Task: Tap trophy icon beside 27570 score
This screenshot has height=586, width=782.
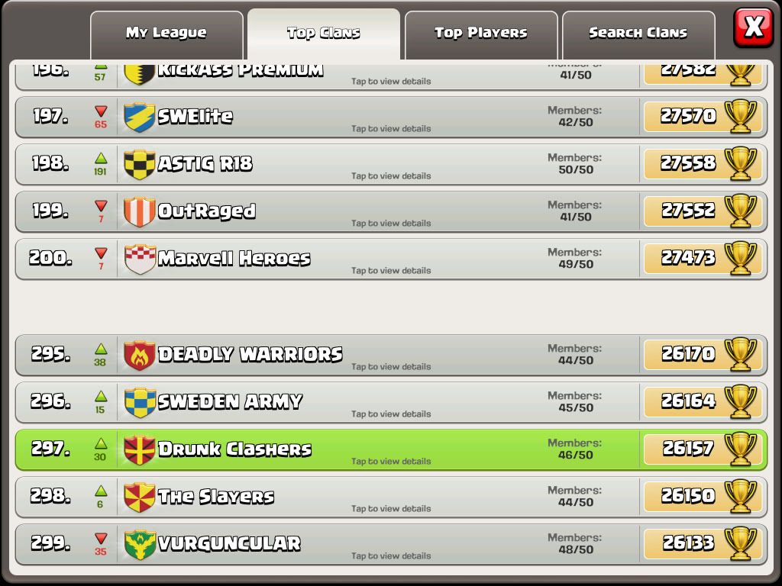Action: [741, 116]
